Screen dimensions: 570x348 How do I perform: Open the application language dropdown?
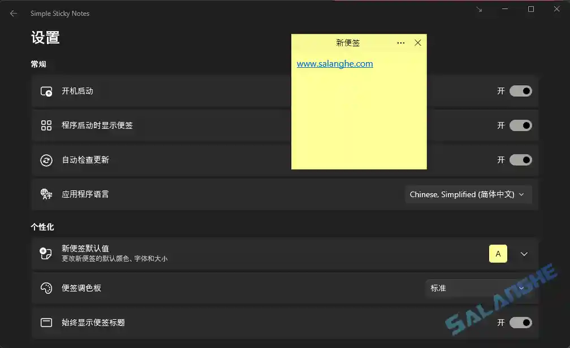pos(468,194)
